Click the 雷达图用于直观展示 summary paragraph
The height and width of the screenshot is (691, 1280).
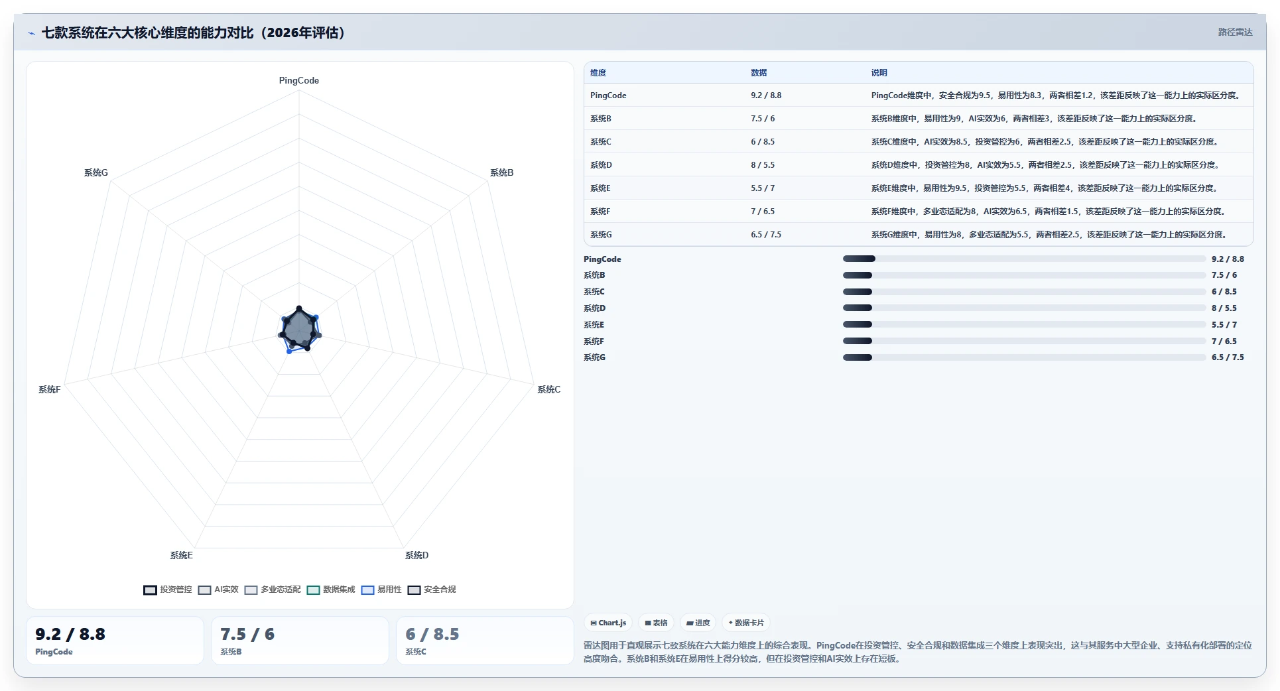918,652
